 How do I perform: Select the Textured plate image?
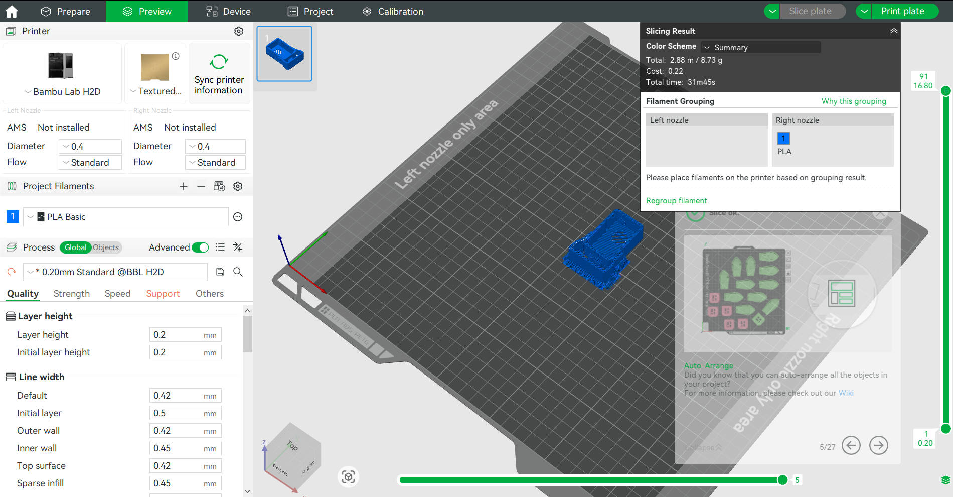(155, 67)
